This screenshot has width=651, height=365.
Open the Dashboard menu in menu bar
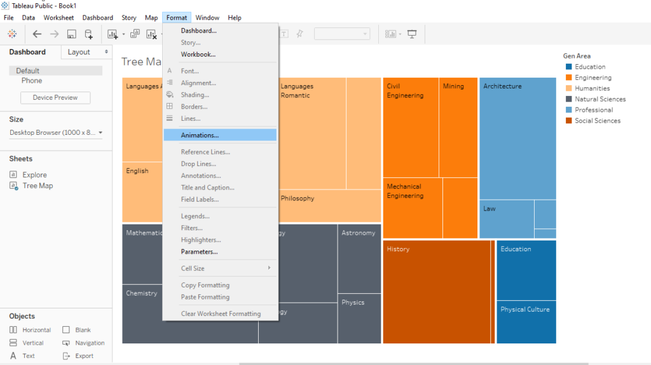pyautogui.click(x=97, y=18)
